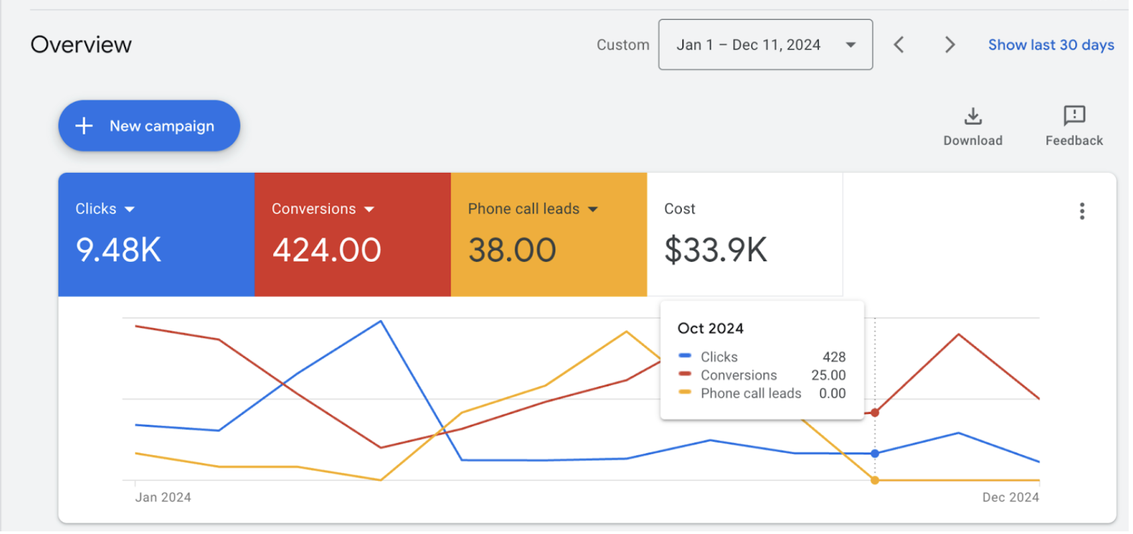Click the Overview heading
1133x534 pixels.
[81, 45]
